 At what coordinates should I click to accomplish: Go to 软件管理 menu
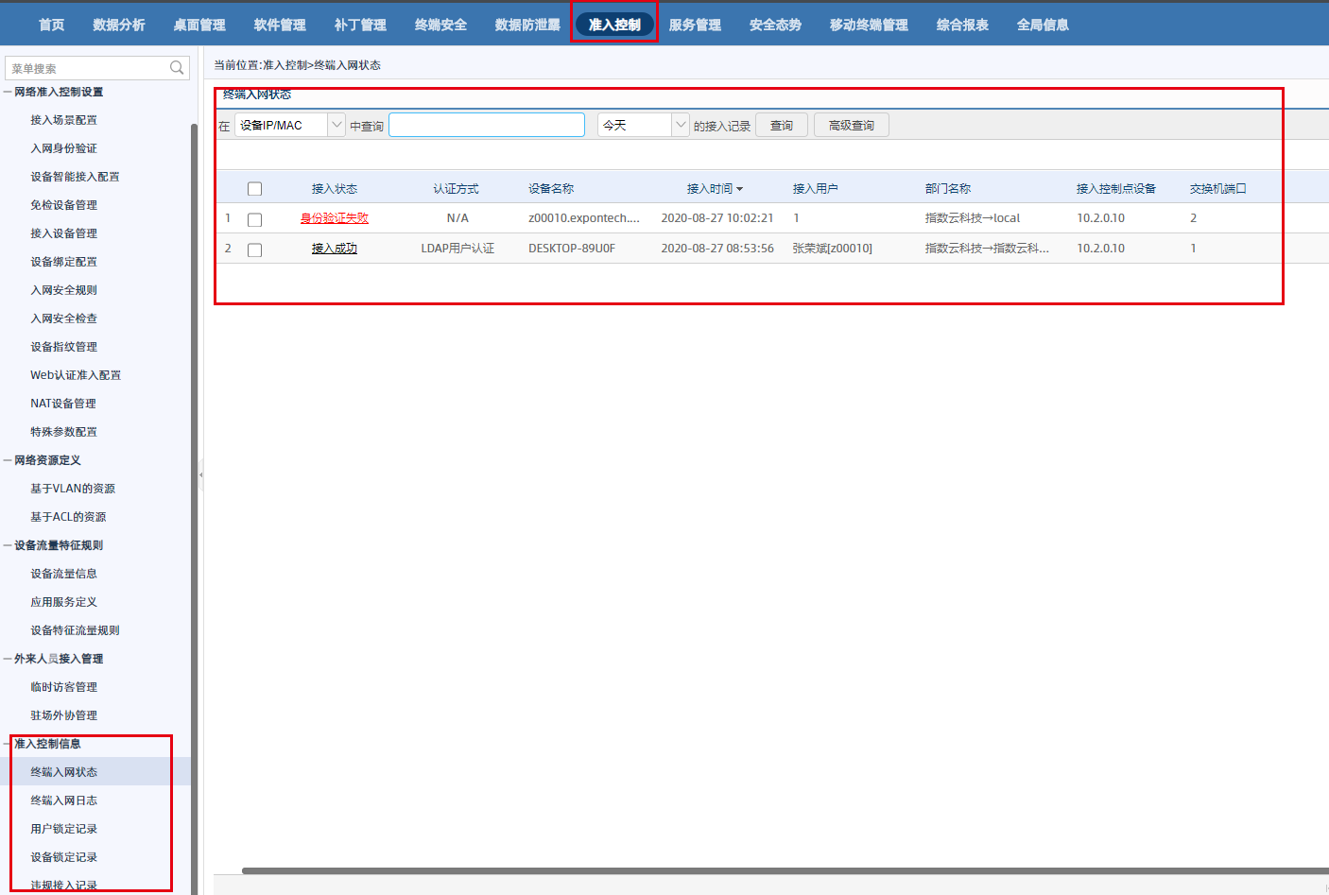coord(280,25)
